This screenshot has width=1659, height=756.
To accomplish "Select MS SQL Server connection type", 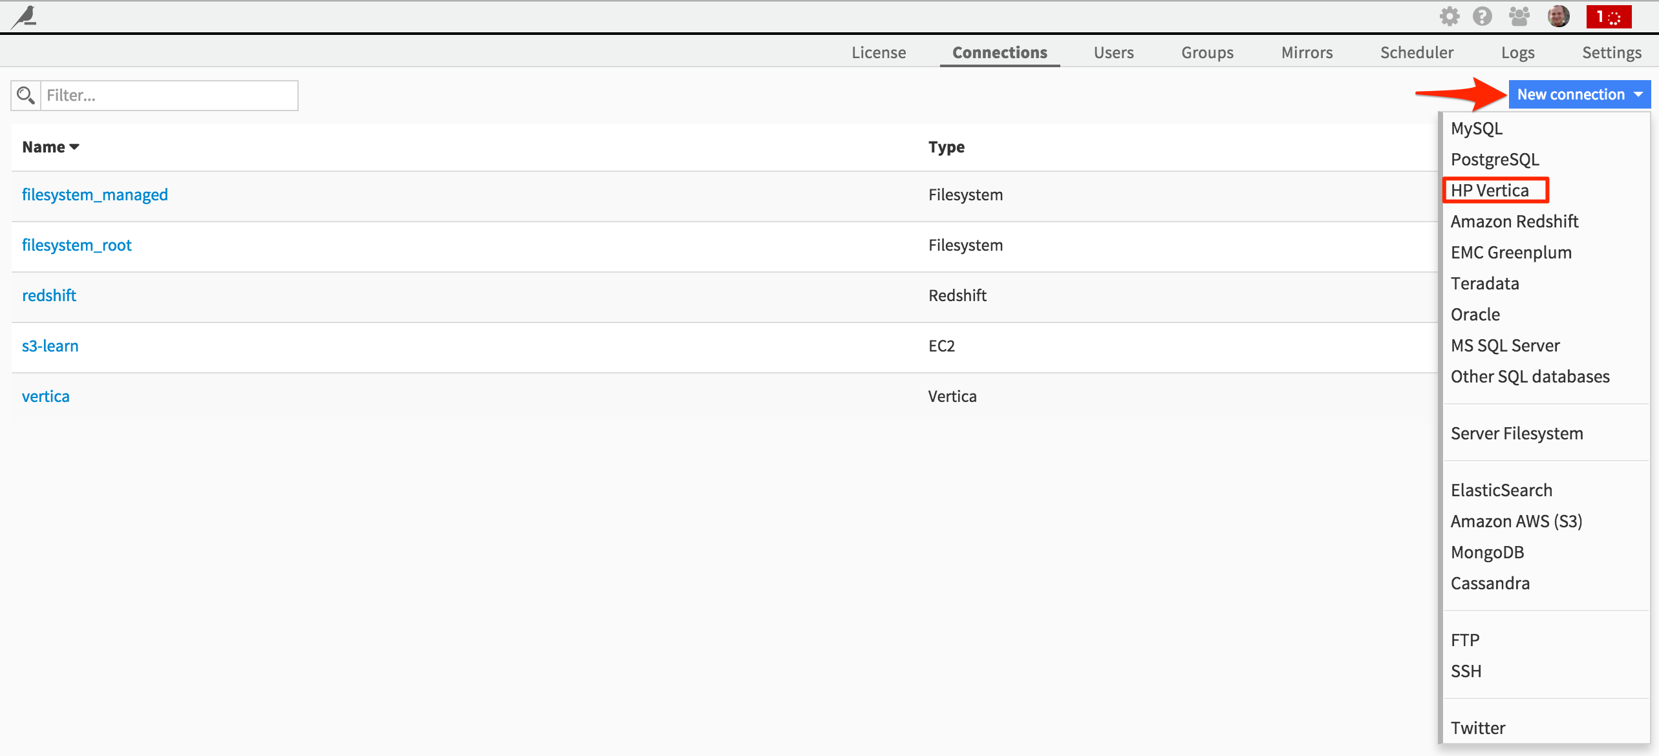I will pyautogui.click(x=1505, y=346).
